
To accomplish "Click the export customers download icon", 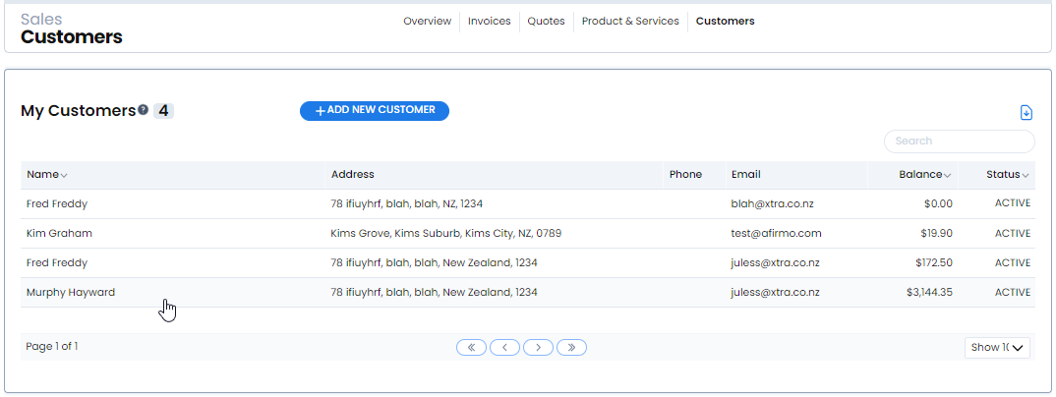I will [1026, 112].
